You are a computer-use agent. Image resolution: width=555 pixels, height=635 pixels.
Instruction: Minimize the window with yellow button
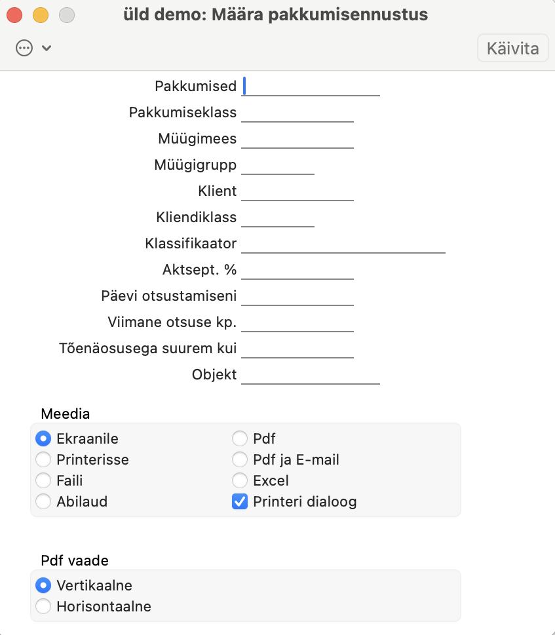coord(41,15)
